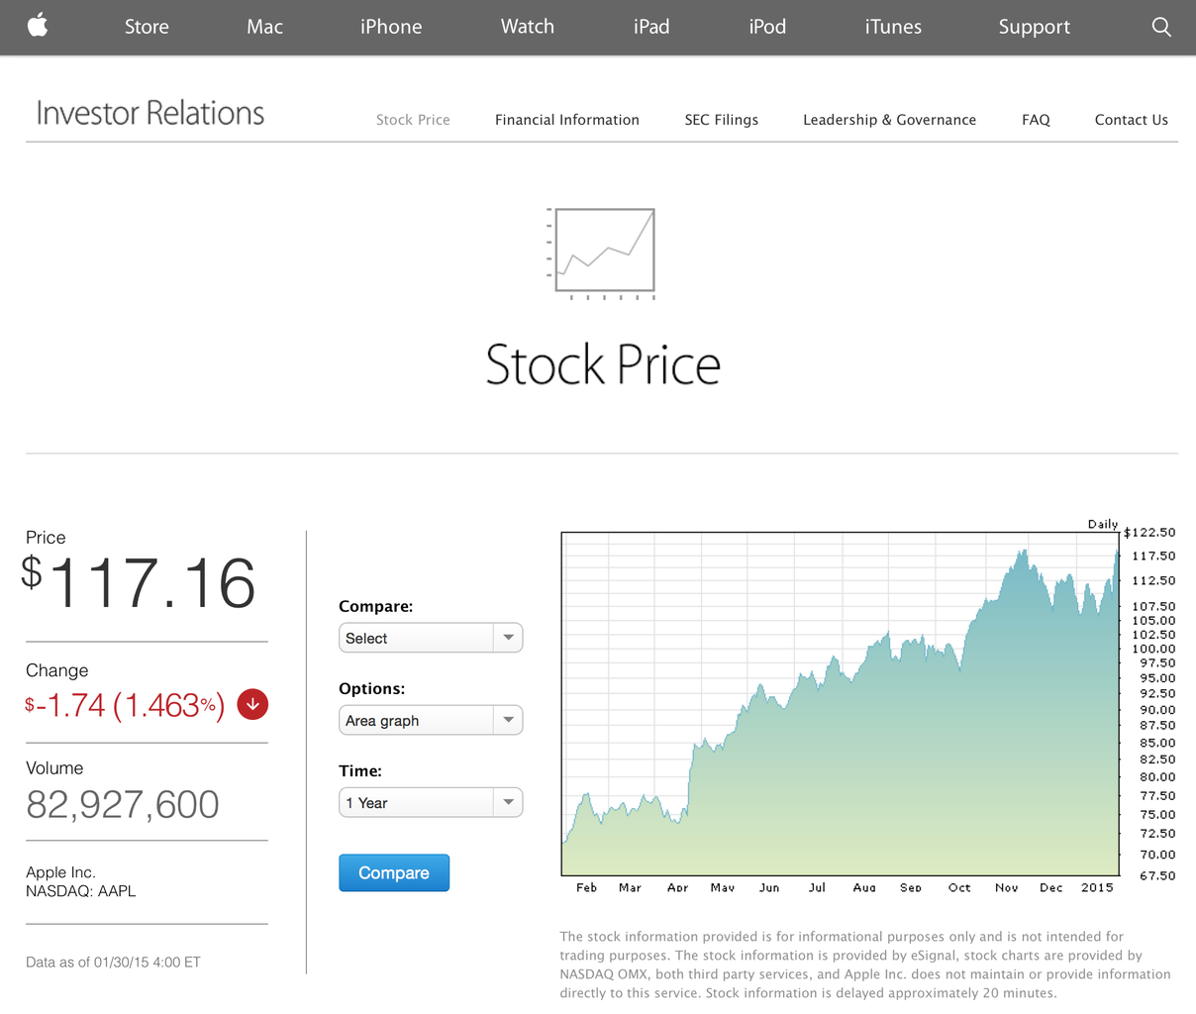Click the Feb month label on chart
1196x1014 pixels.
pos(587,887)
